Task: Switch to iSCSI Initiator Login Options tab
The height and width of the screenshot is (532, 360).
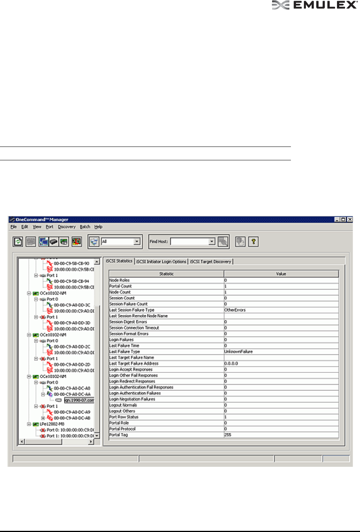Action: point(161,262)
